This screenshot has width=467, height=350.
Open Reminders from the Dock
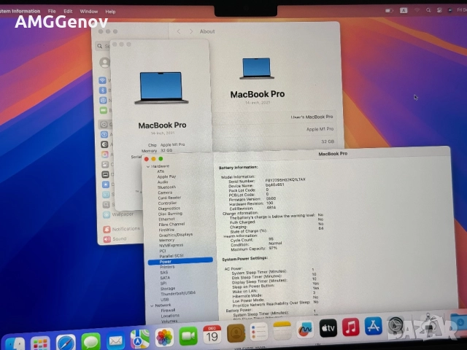[259, 332]
